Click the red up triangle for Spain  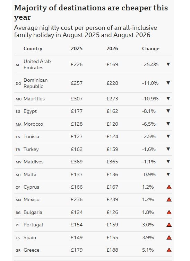tap(169, 237)
